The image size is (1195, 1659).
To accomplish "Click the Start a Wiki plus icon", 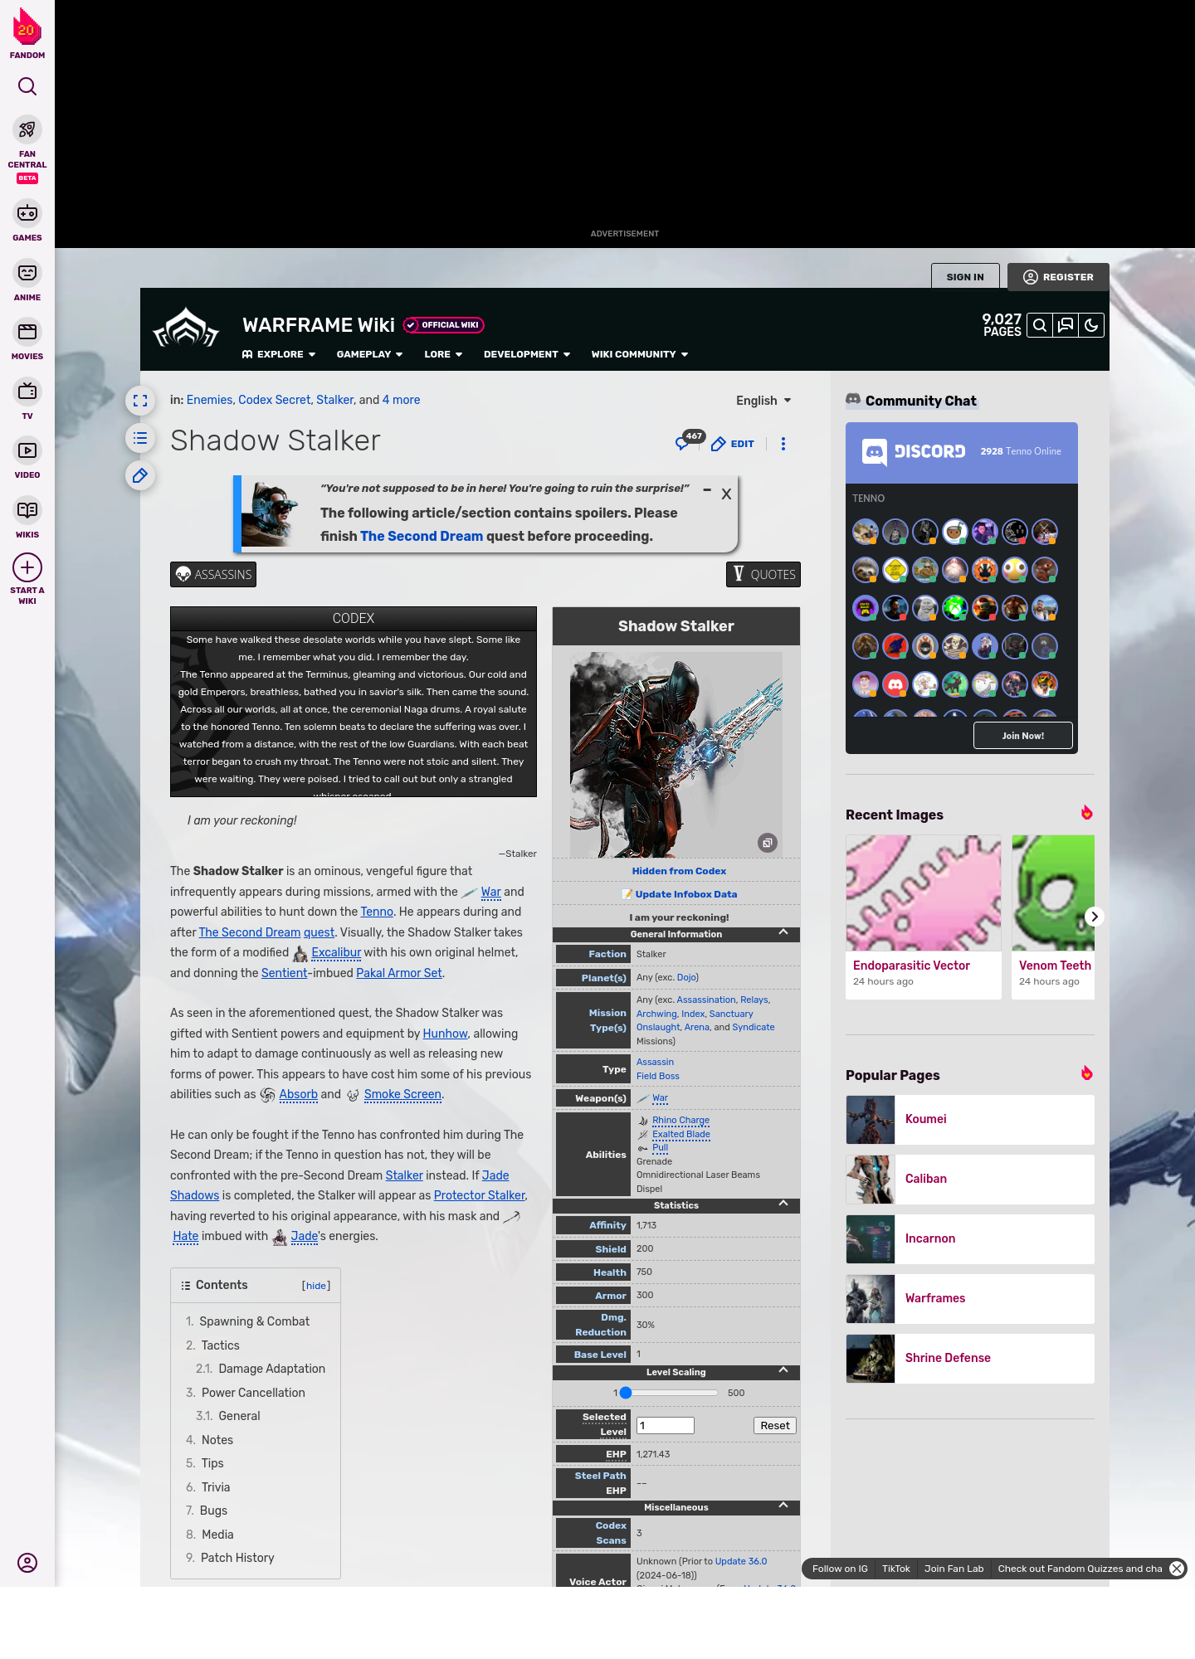I will pos(27,567).
